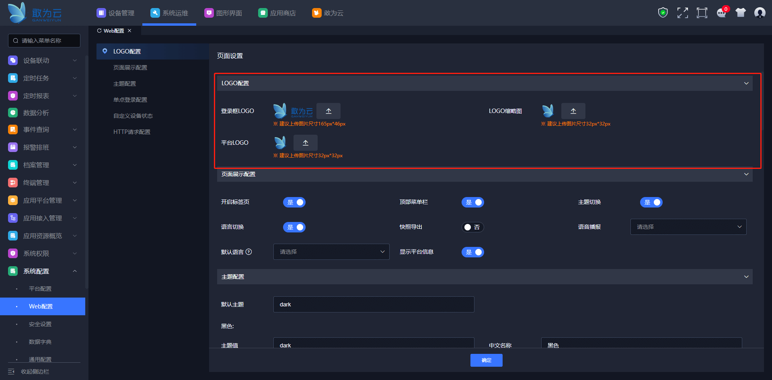Open the 语音播报 dropdown

pos(688,227)
